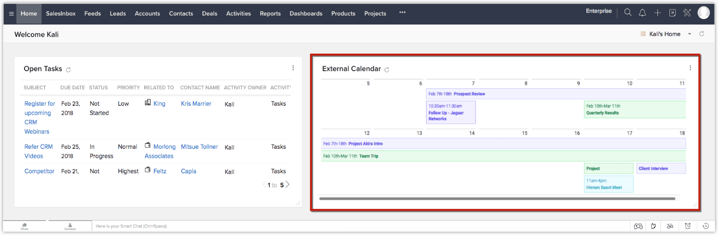Open the Products tab
This screenshot has height=235, width=718.
[x=343, y=14]
